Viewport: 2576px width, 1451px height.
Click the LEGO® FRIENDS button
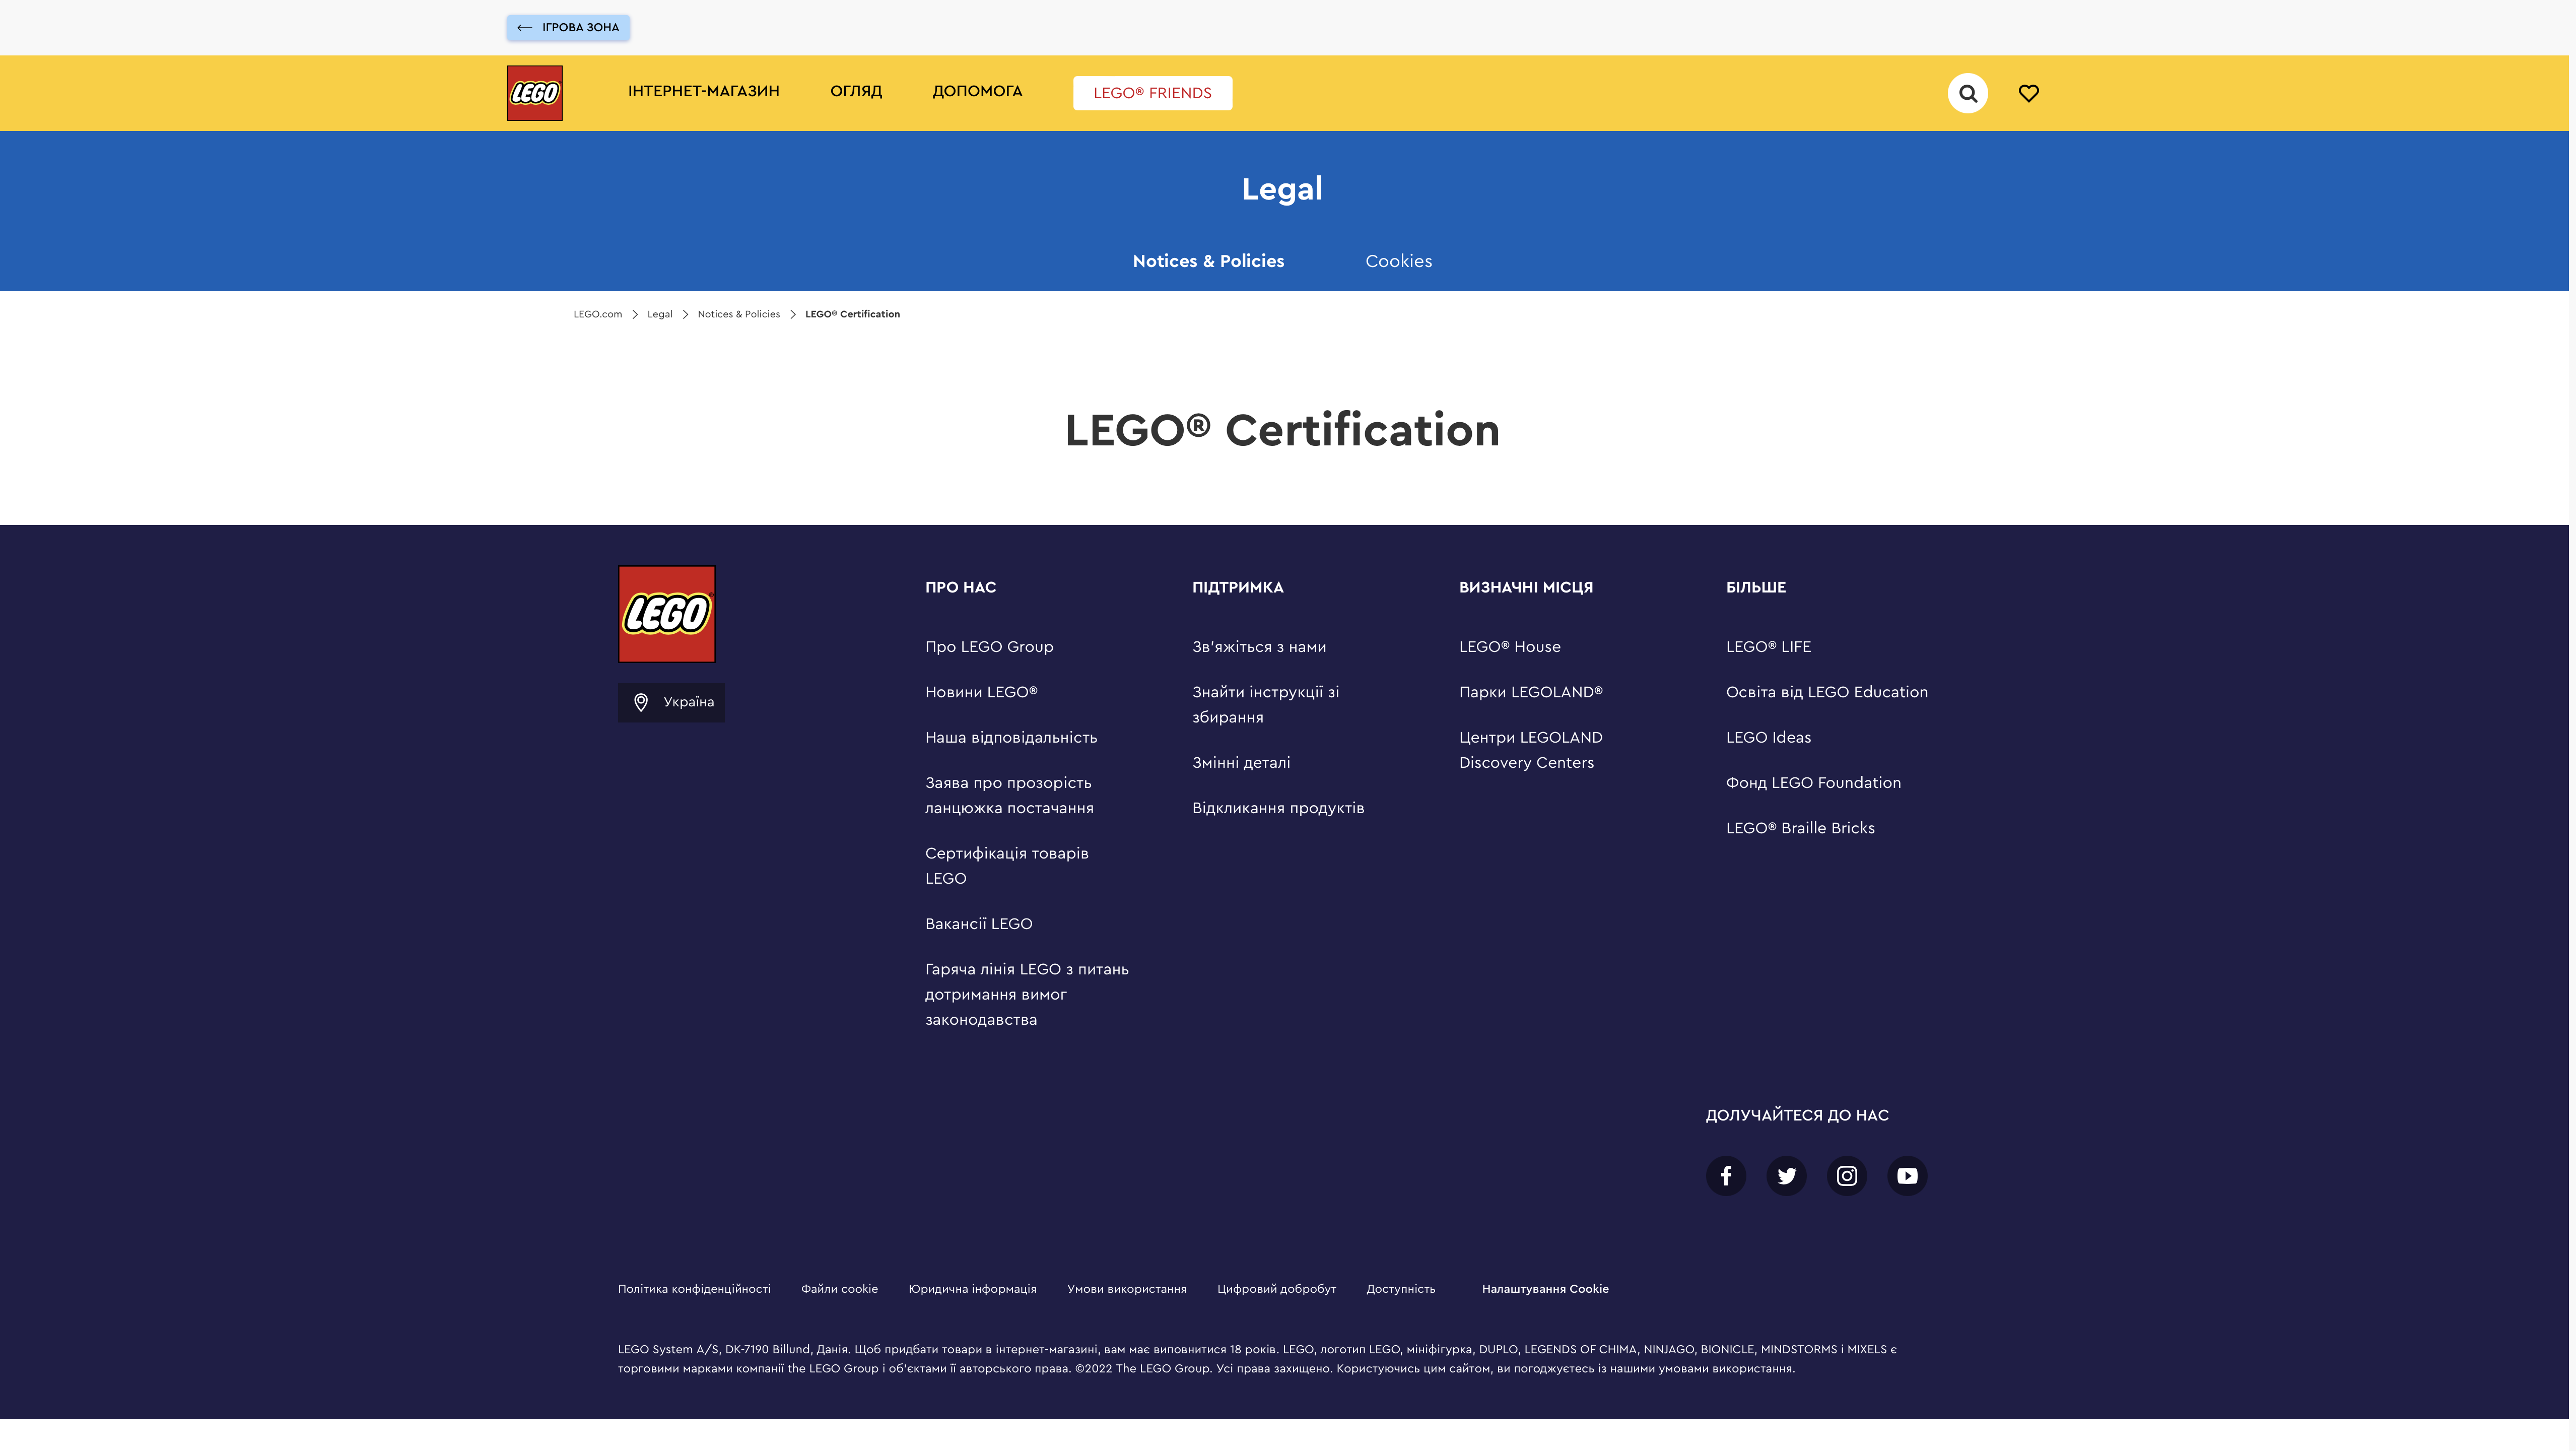click(1152, 93)
